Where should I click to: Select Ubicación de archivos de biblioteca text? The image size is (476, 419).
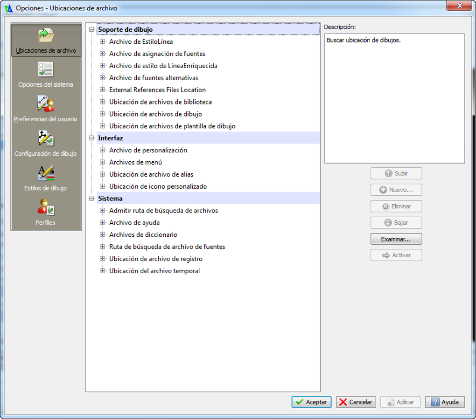pos(161,102)
